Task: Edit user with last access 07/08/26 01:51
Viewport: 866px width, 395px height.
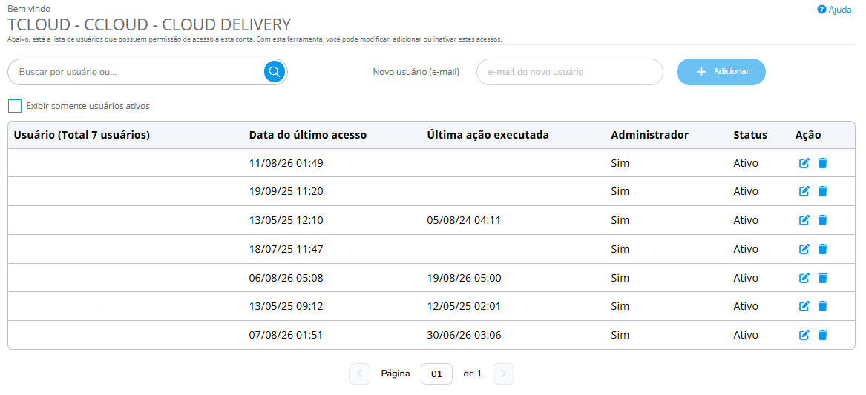Action: click(x=804, y=334)
